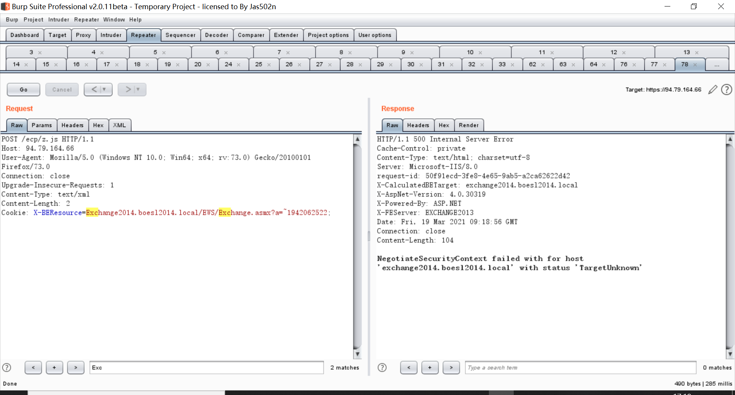Switch to the Decoder tab
Image resolution: width=735 pixels, height=395 pixels.
pos(217,35)
